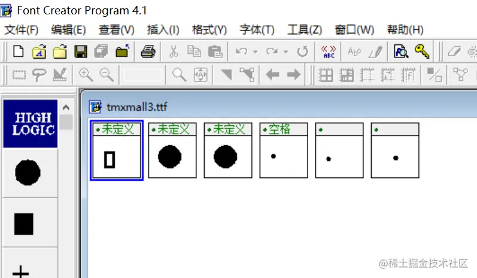Click the squares with diagonal slash icon
The width and height of the screenshot is (477, 278).
coord(435,75)
